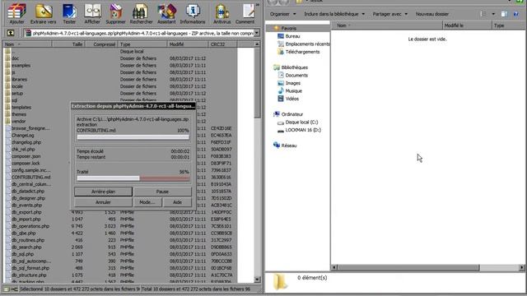Cancel extraction with Annuler button
The image size is (527, 296).
point(103,202)
